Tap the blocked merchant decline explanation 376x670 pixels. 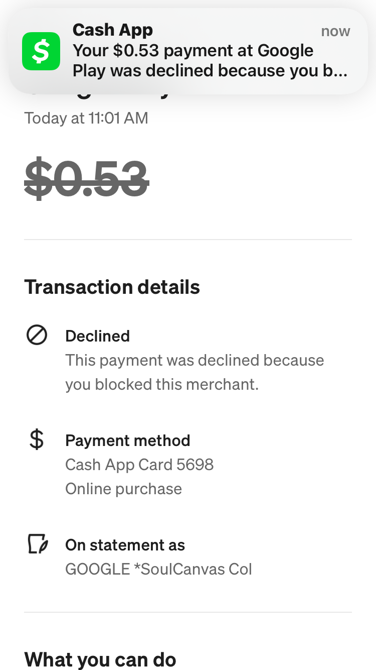(x=195, y=372)
